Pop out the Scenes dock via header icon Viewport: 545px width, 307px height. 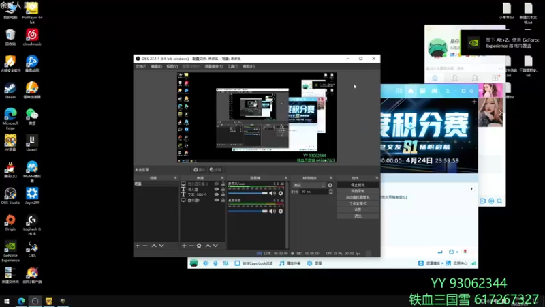click(175, 178)
